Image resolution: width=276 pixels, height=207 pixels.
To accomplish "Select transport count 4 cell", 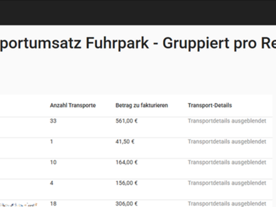I will point(51,183).
